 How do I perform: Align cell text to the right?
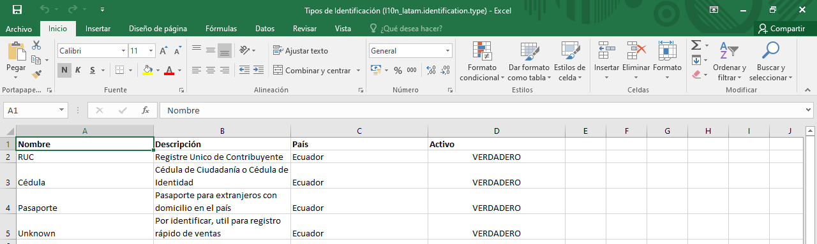pyautogui.click(x=224, y=70)
